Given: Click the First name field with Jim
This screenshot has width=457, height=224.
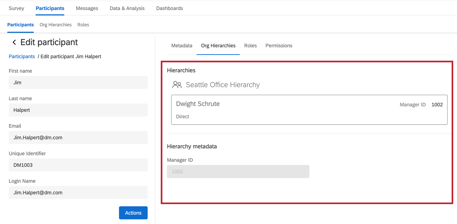Looking at the screenshot, I should (x=78, y=82).
